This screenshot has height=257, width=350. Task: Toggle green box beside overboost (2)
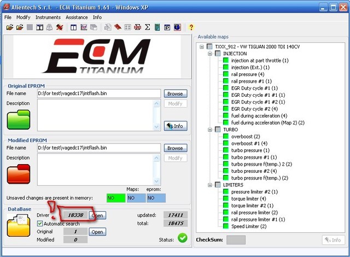[226, 136]
